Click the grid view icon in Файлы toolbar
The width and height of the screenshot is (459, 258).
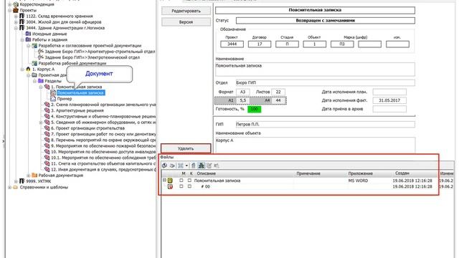coord(181,166)
